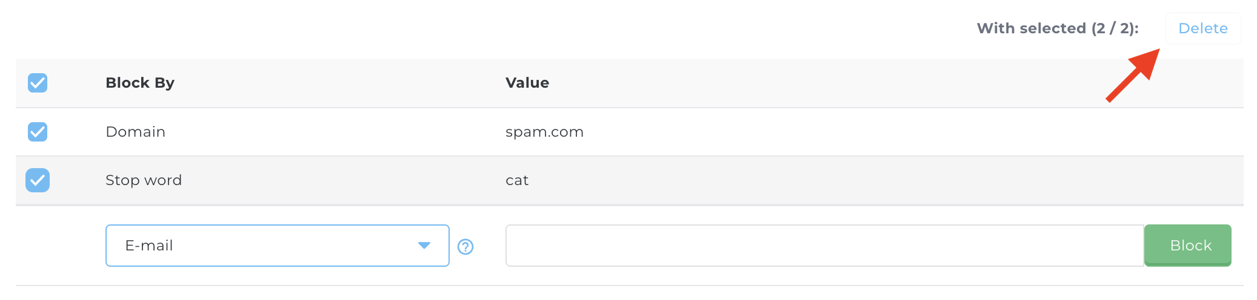Click the Value column header
This screenshot has height=300, width=1257.
(x=527, y=83)
